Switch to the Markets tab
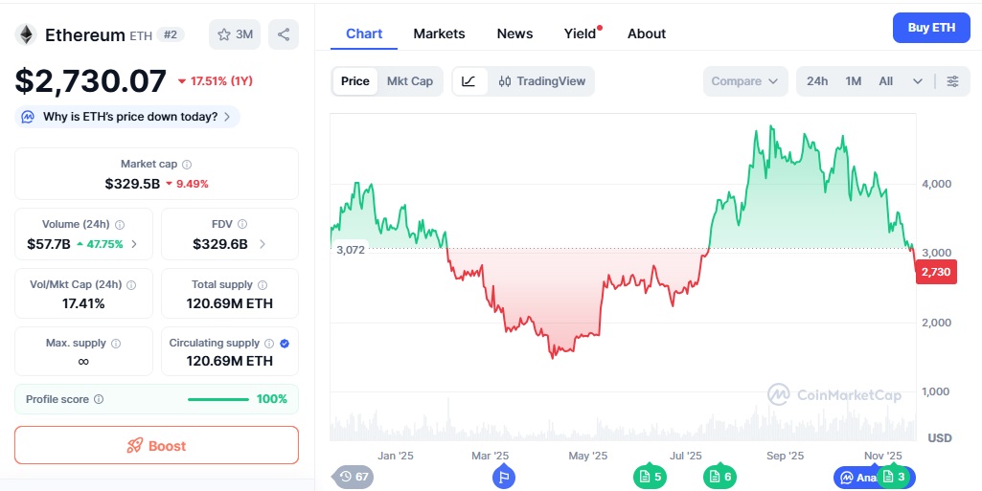 pos(439,33)
